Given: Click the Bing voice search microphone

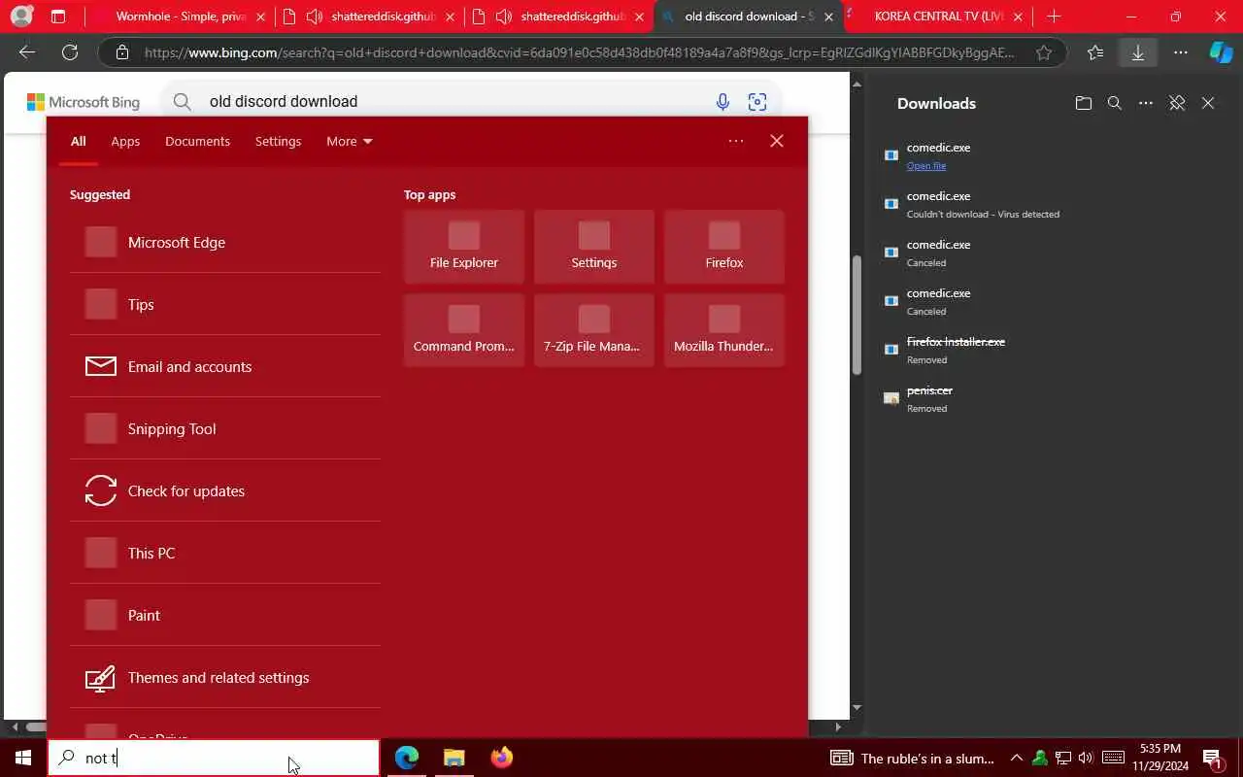Looking at the screenshot, I should 722,102.
